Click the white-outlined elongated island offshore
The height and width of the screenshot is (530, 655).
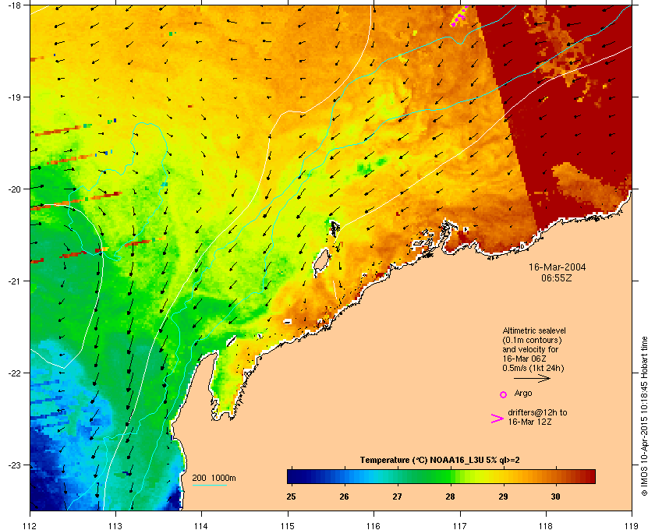[x=321, y=263]
